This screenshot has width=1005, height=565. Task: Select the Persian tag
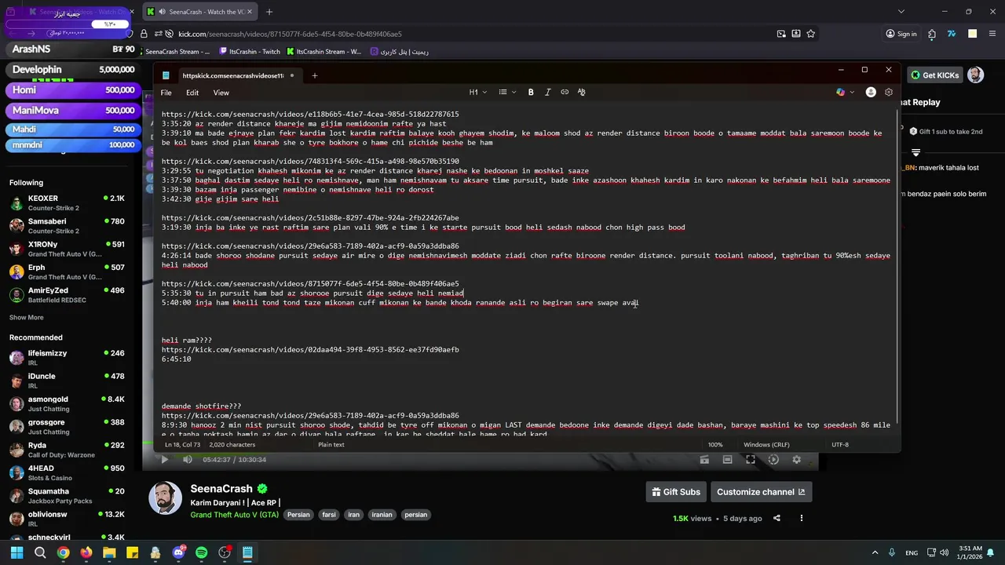tap(298, 515)
